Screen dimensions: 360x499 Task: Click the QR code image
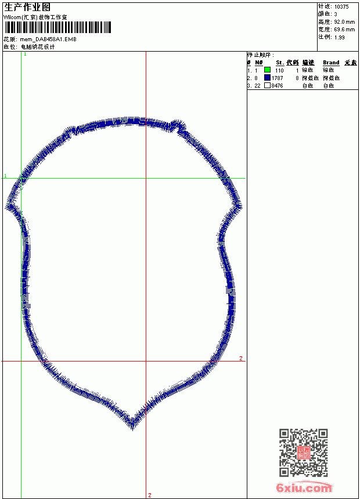pyautogui.click(x=303, y=453)
